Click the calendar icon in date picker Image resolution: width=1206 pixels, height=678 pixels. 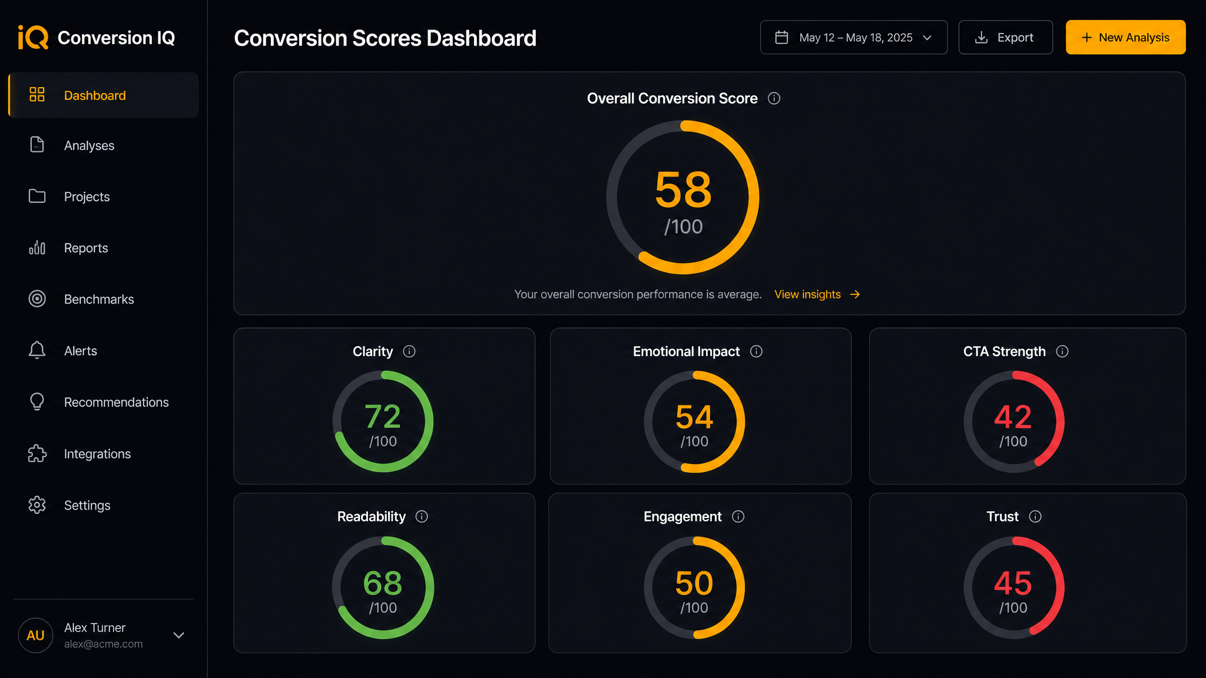click(781, 38)
